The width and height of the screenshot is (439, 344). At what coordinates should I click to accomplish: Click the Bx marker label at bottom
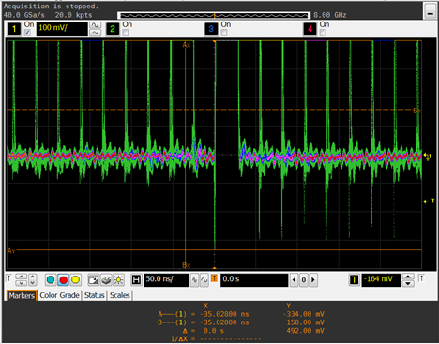(187, 265)
